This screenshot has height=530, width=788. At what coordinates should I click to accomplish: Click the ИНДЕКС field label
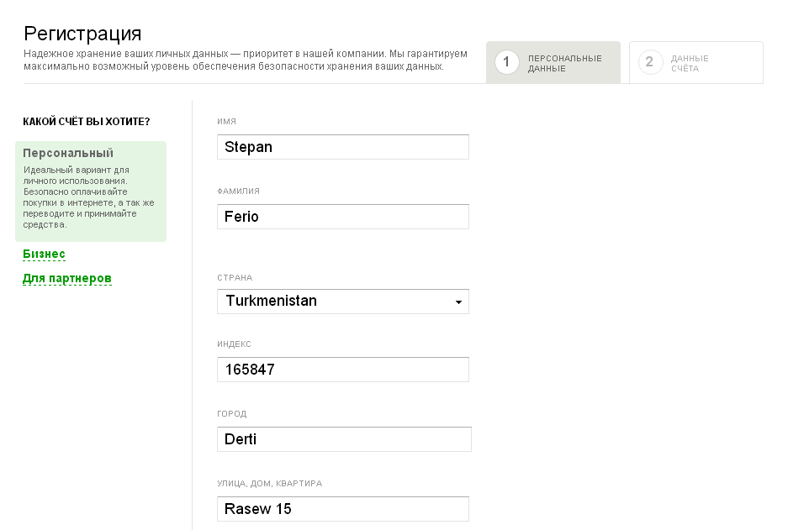(x=234, y=344)
